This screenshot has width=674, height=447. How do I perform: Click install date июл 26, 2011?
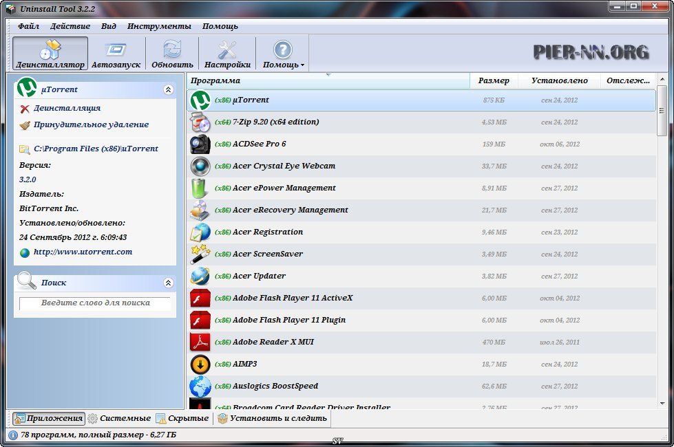560,342
